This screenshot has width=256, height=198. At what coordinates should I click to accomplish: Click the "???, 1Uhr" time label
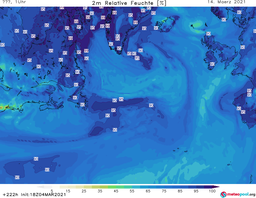pyautogui.click(x=14, y=2)
